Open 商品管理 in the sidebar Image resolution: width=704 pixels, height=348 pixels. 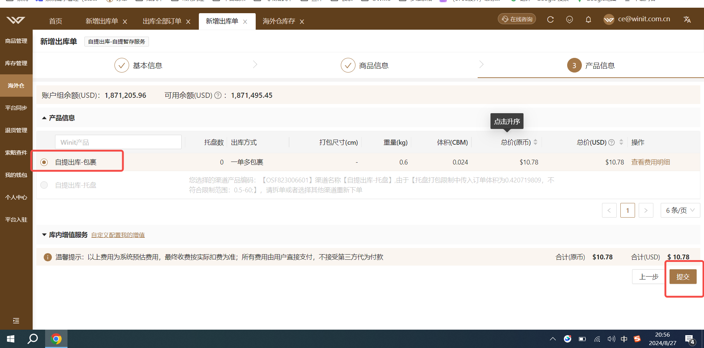coord(16,41)
